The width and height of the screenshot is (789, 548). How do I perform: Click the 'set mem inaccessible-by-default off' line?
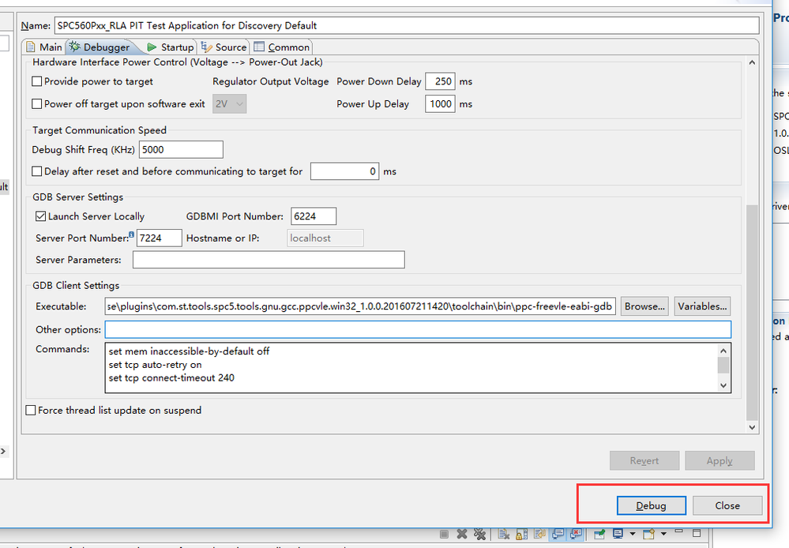pyautogui.click(x=190, y=351)
